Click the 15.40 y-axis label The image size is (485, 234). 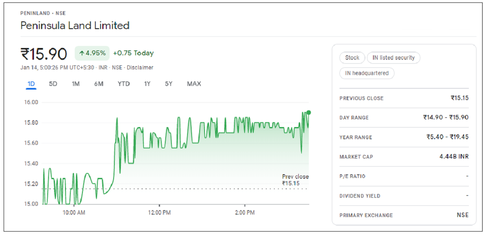pos(31,163)
